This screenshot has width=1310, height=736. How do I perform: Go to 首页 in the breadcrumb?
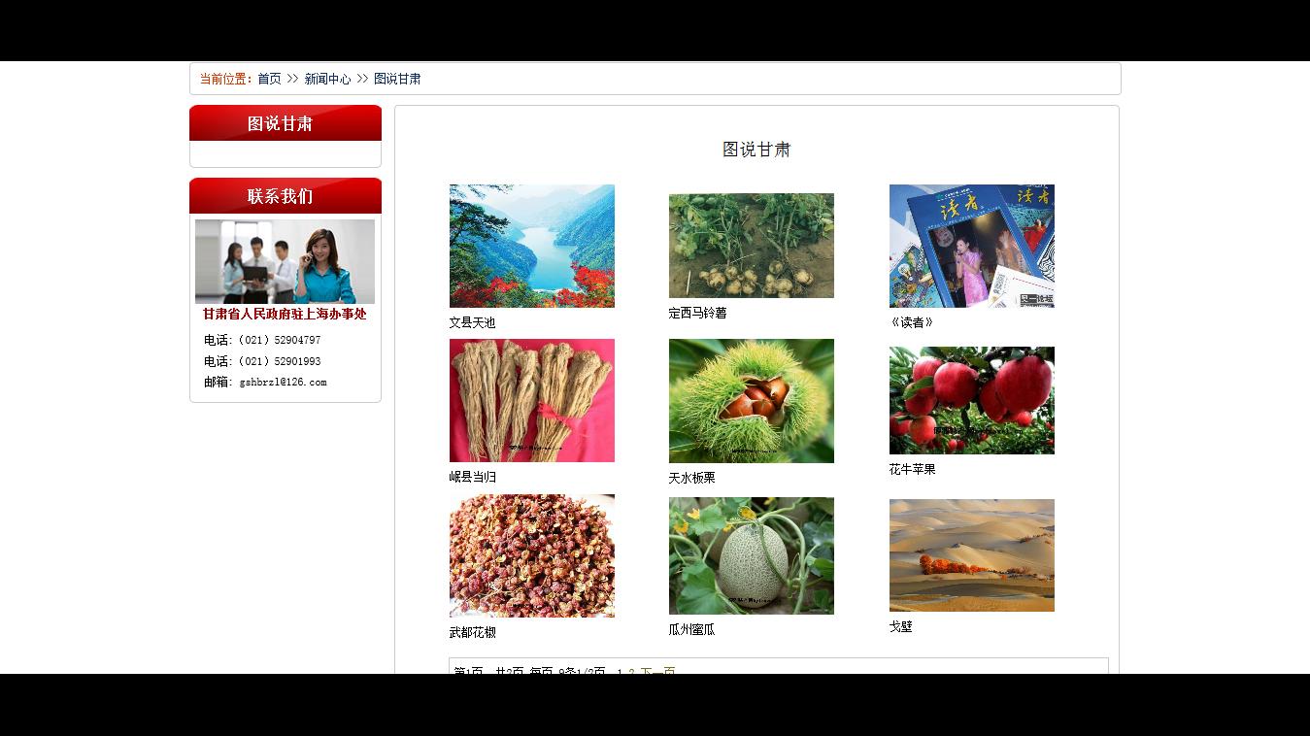(x=269, y=79)
